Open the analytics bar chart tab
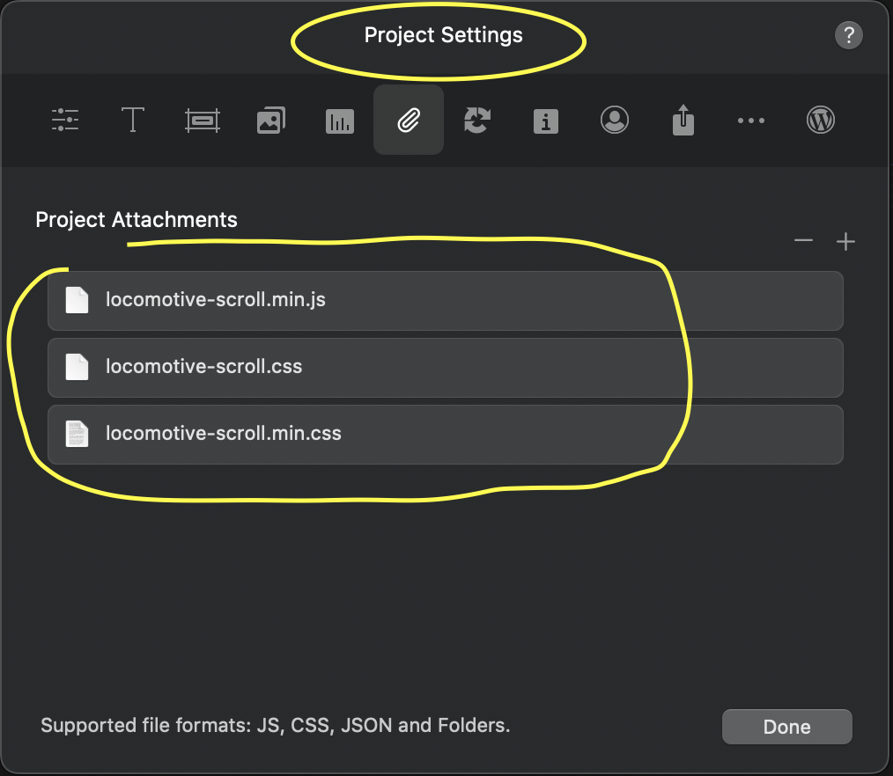Screen dimensions: 893x776 point(339,121)
